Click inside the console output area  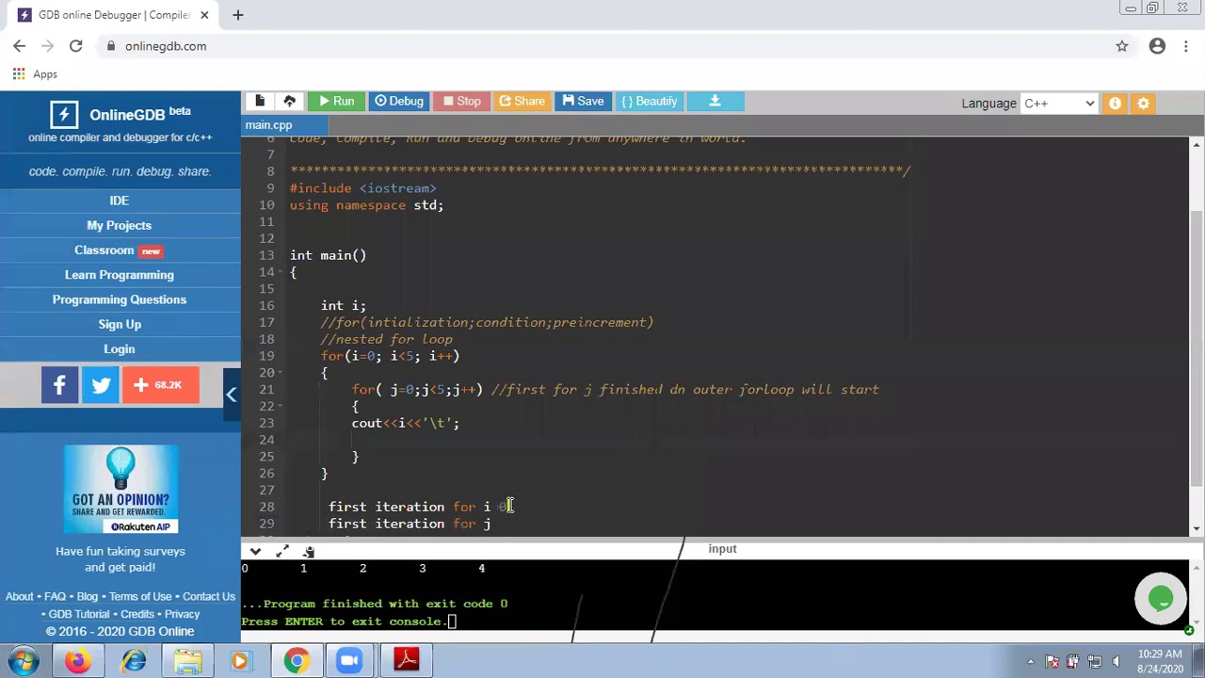coord(715,594)
